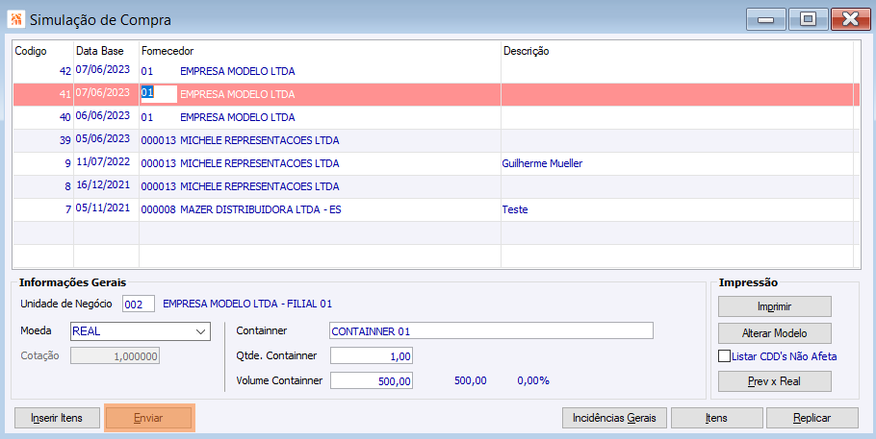The height and width of the screenshot is (439, 876).
Task: Click the Itens button
Action: [717, 418]
